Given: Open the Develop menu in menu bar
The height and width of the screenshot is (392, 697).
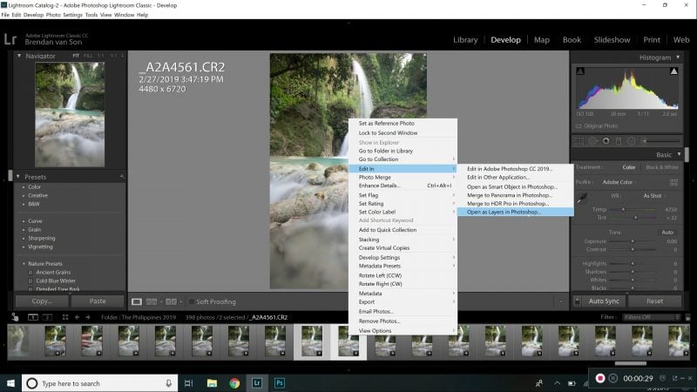Looking at the screenshot, I should tap(33, 15).
